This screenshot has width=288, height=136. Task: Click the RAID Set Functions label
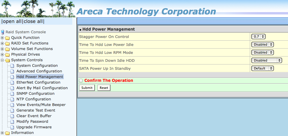pos(30,43)
